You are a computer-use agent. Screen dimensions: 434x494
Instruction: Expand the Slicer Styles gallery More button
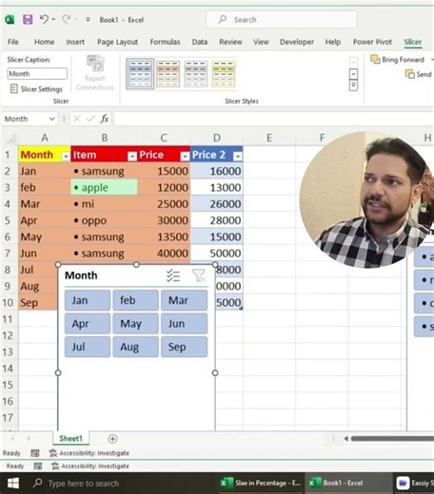point(353,85)
